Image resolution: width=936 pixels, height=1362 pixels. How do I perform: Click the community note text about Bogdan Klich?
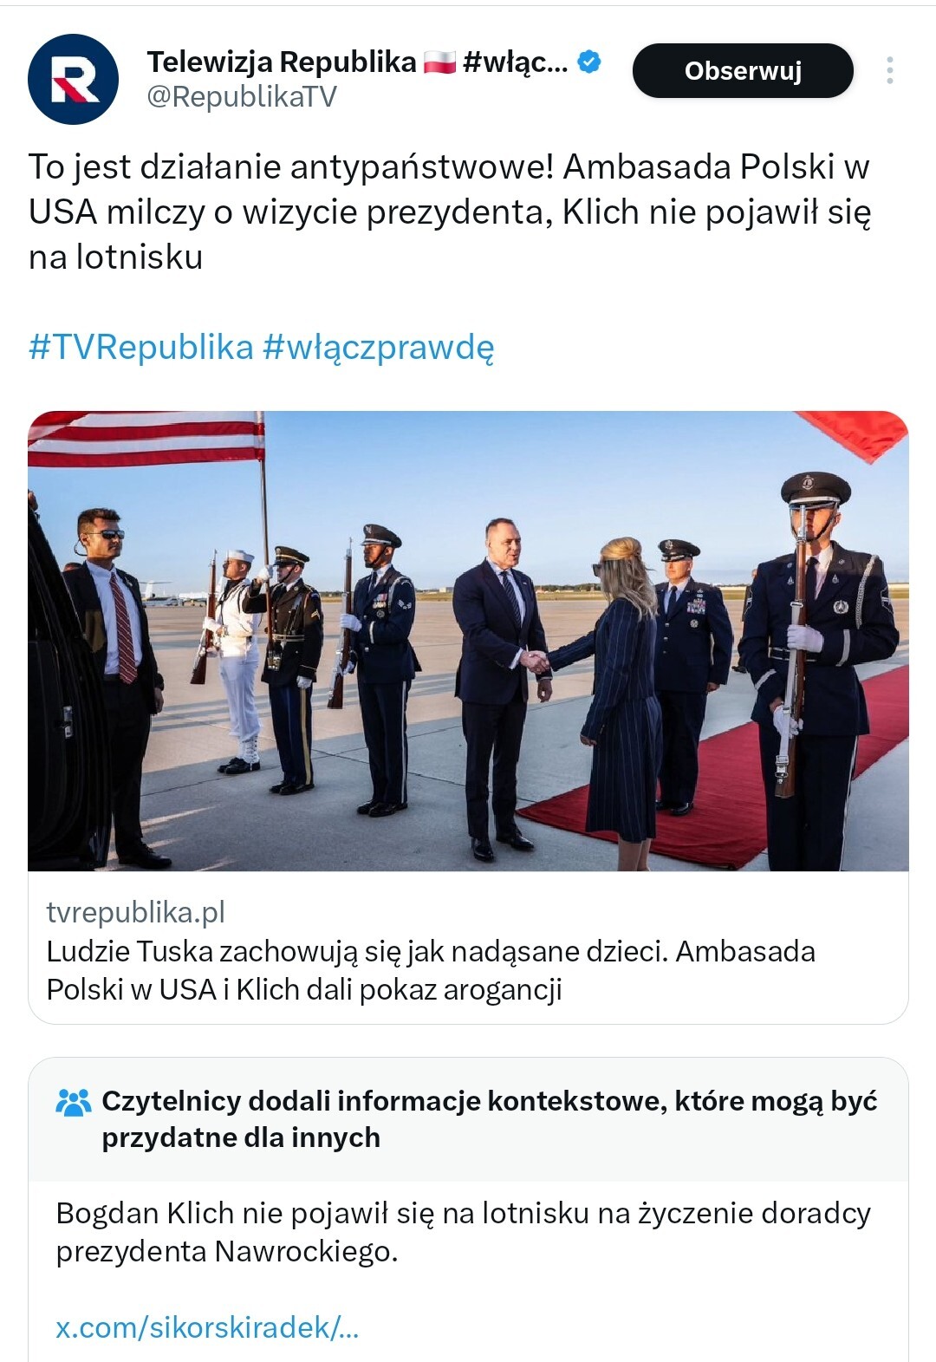pos(464,1232)
